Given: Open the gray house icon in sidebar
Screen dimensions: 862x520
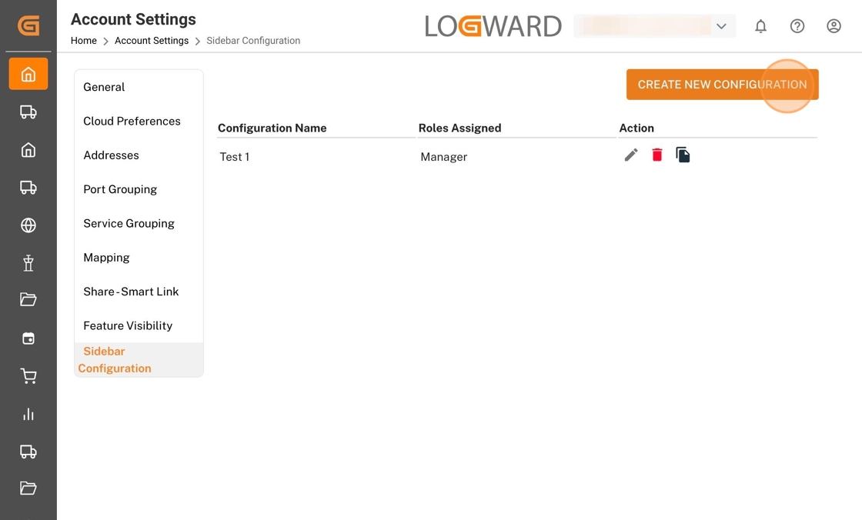Looking at the screenshot, I should pos(28,149).
